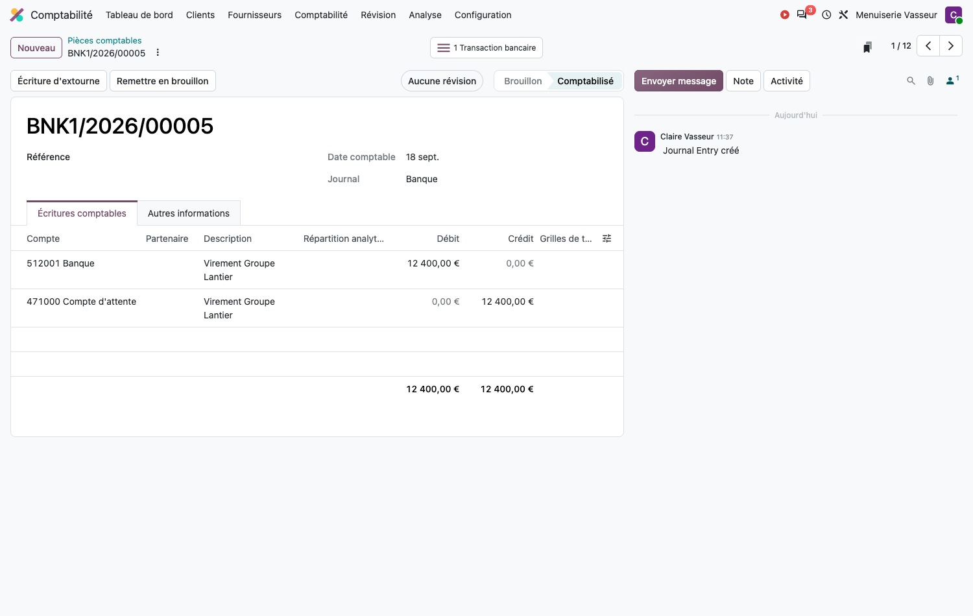Click the Comptabilité app logo icon
This screenshot has width=973, height=616.
coord(17,15)
